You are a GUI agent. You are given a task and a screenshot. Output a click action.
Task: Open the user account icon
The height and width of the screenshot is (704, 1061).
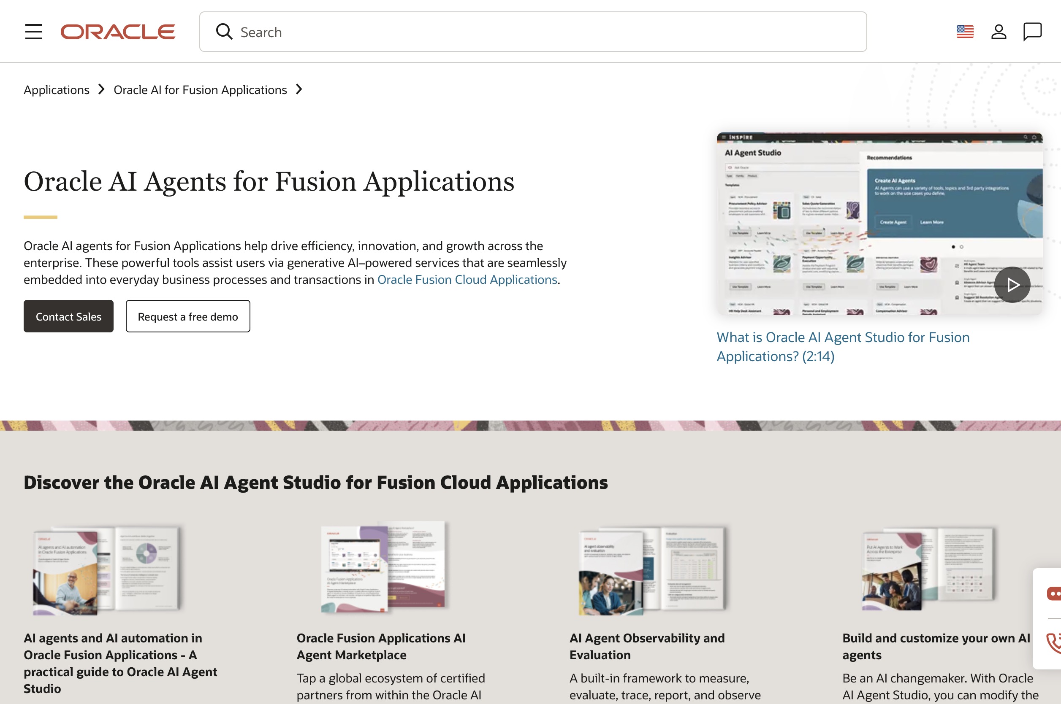coord(999,32)
